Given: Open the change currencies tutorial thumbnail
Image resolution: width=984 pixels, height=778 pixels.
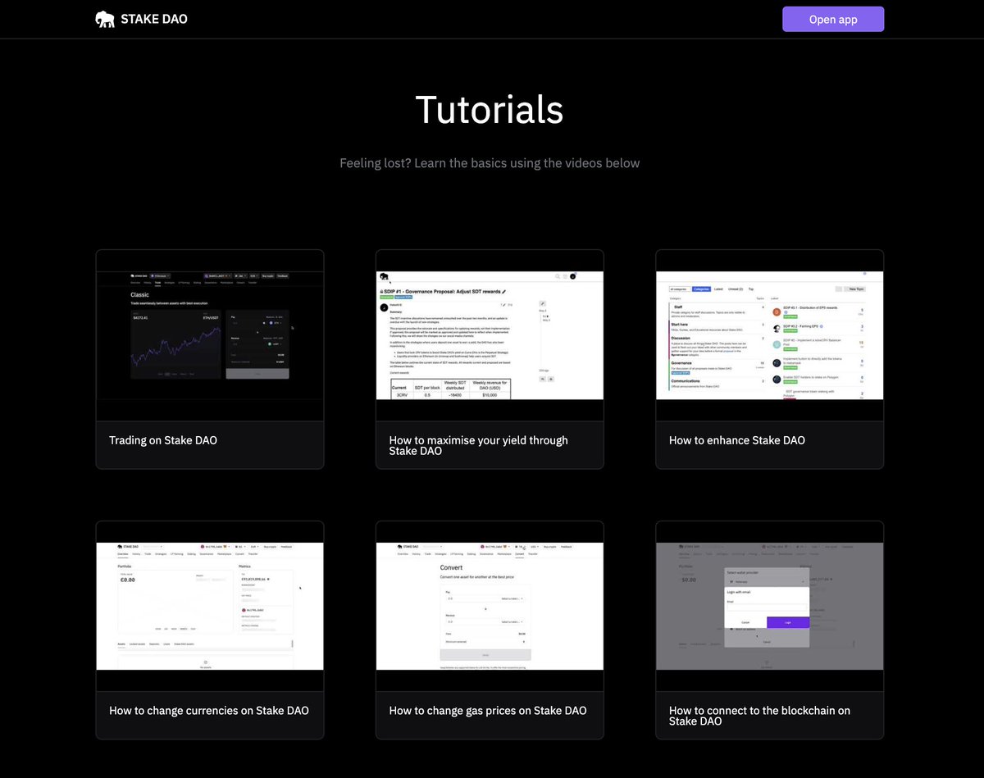Looking at the screenshot, I should (210, 606).
